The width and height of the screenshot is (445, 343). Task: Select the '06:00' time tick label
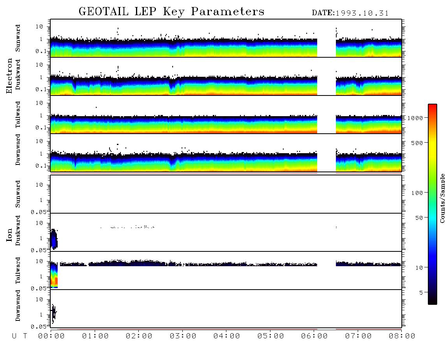point(314,336)
